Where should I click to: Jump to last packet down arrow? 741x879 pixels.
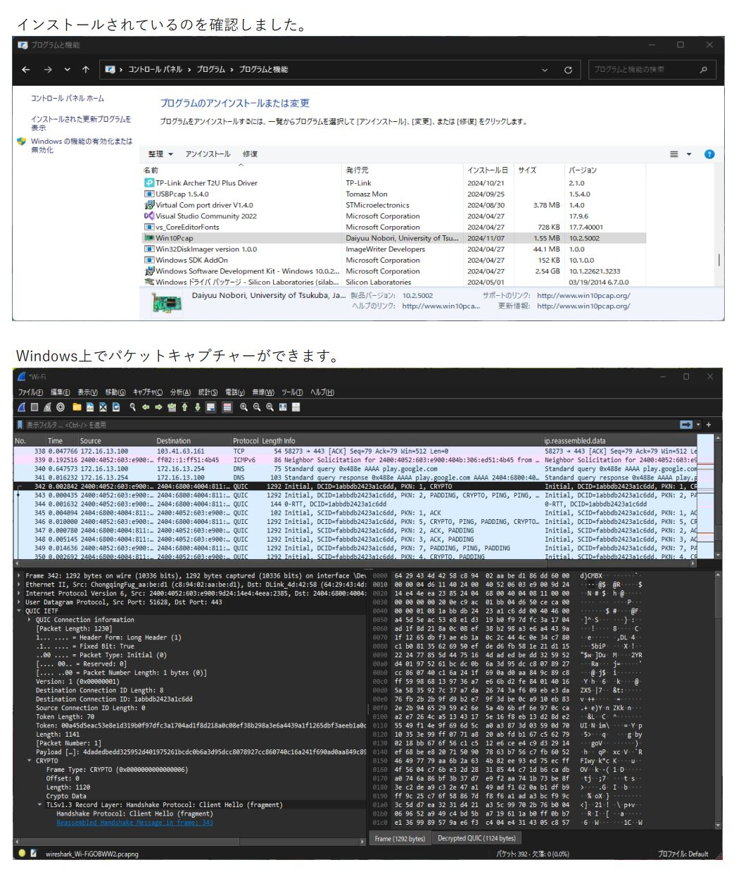[x=198, y=407]
